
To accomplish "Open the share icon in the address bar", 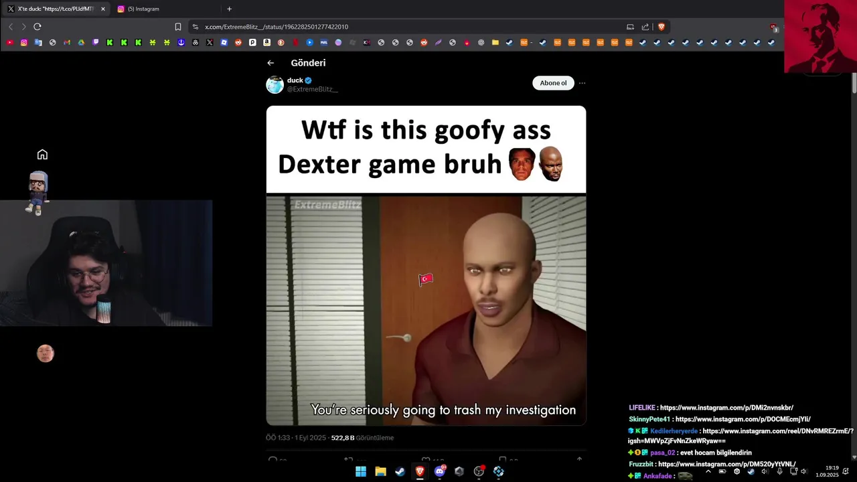I will [645, 27].
